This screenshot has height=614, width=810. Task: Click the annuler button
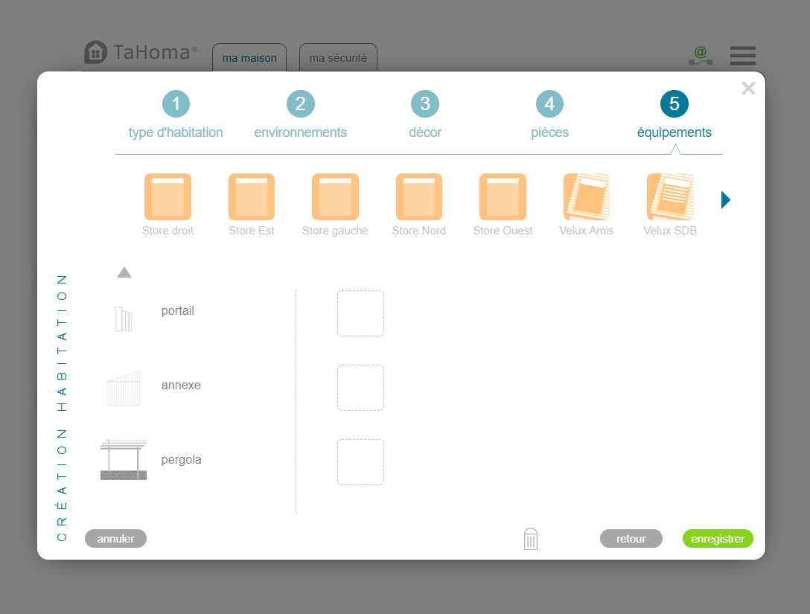click(x=115, y=539)
